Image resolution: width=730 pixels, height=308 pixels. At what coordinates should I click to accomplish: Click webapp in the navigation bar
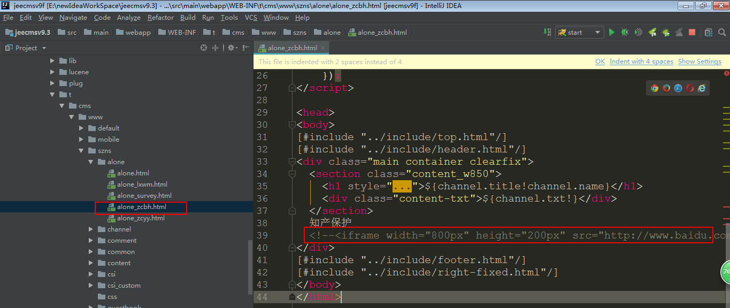click(134, 32)
